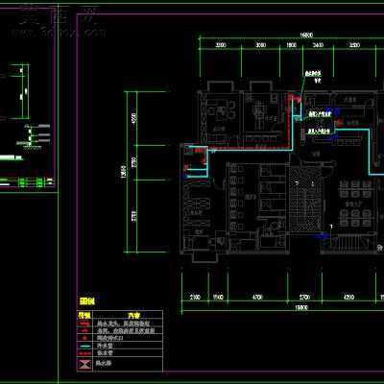Select the crossed-box symbol in the legend

click(84, 364)
